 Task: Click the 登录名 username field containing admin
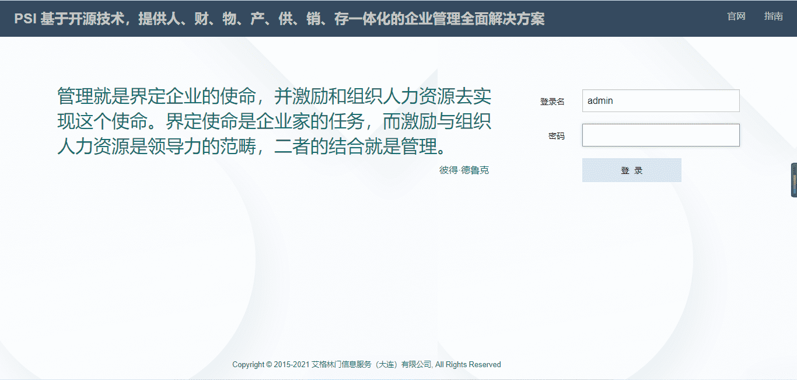[660, 100]
